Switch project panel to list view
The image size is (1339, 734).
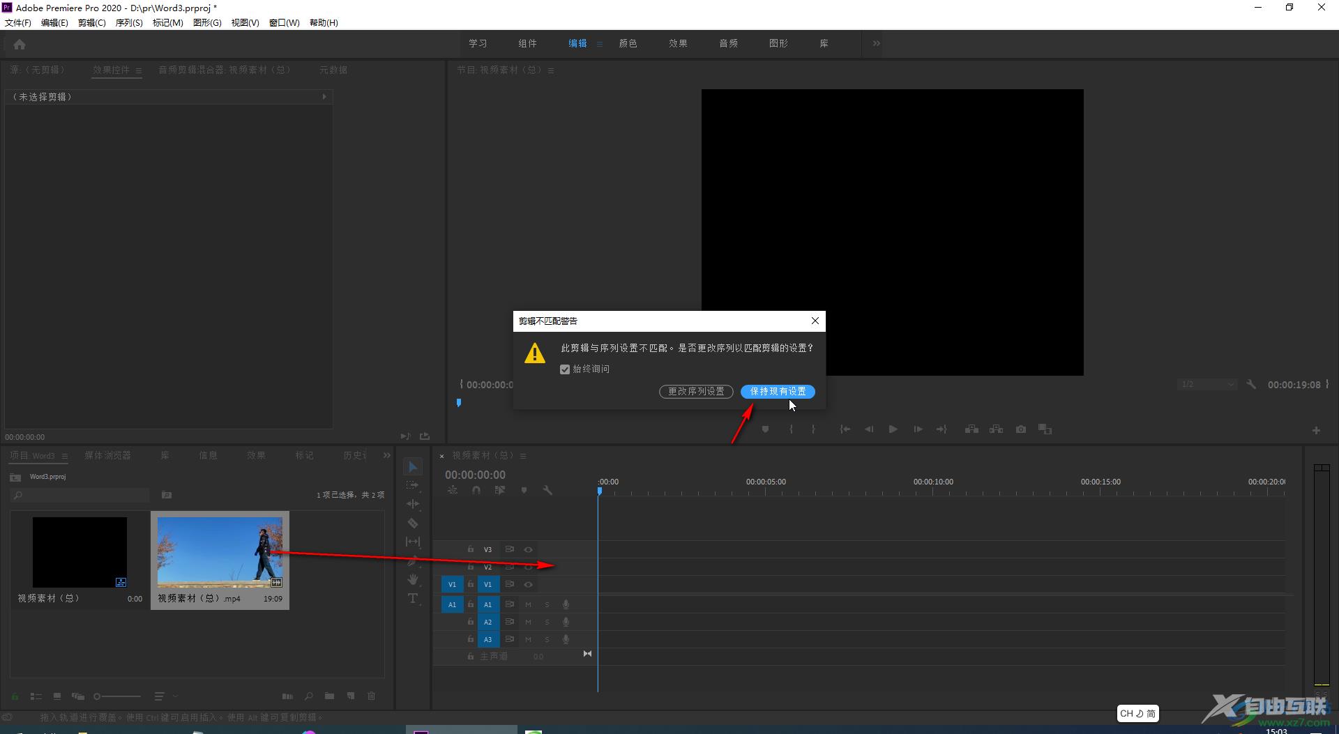36,696
